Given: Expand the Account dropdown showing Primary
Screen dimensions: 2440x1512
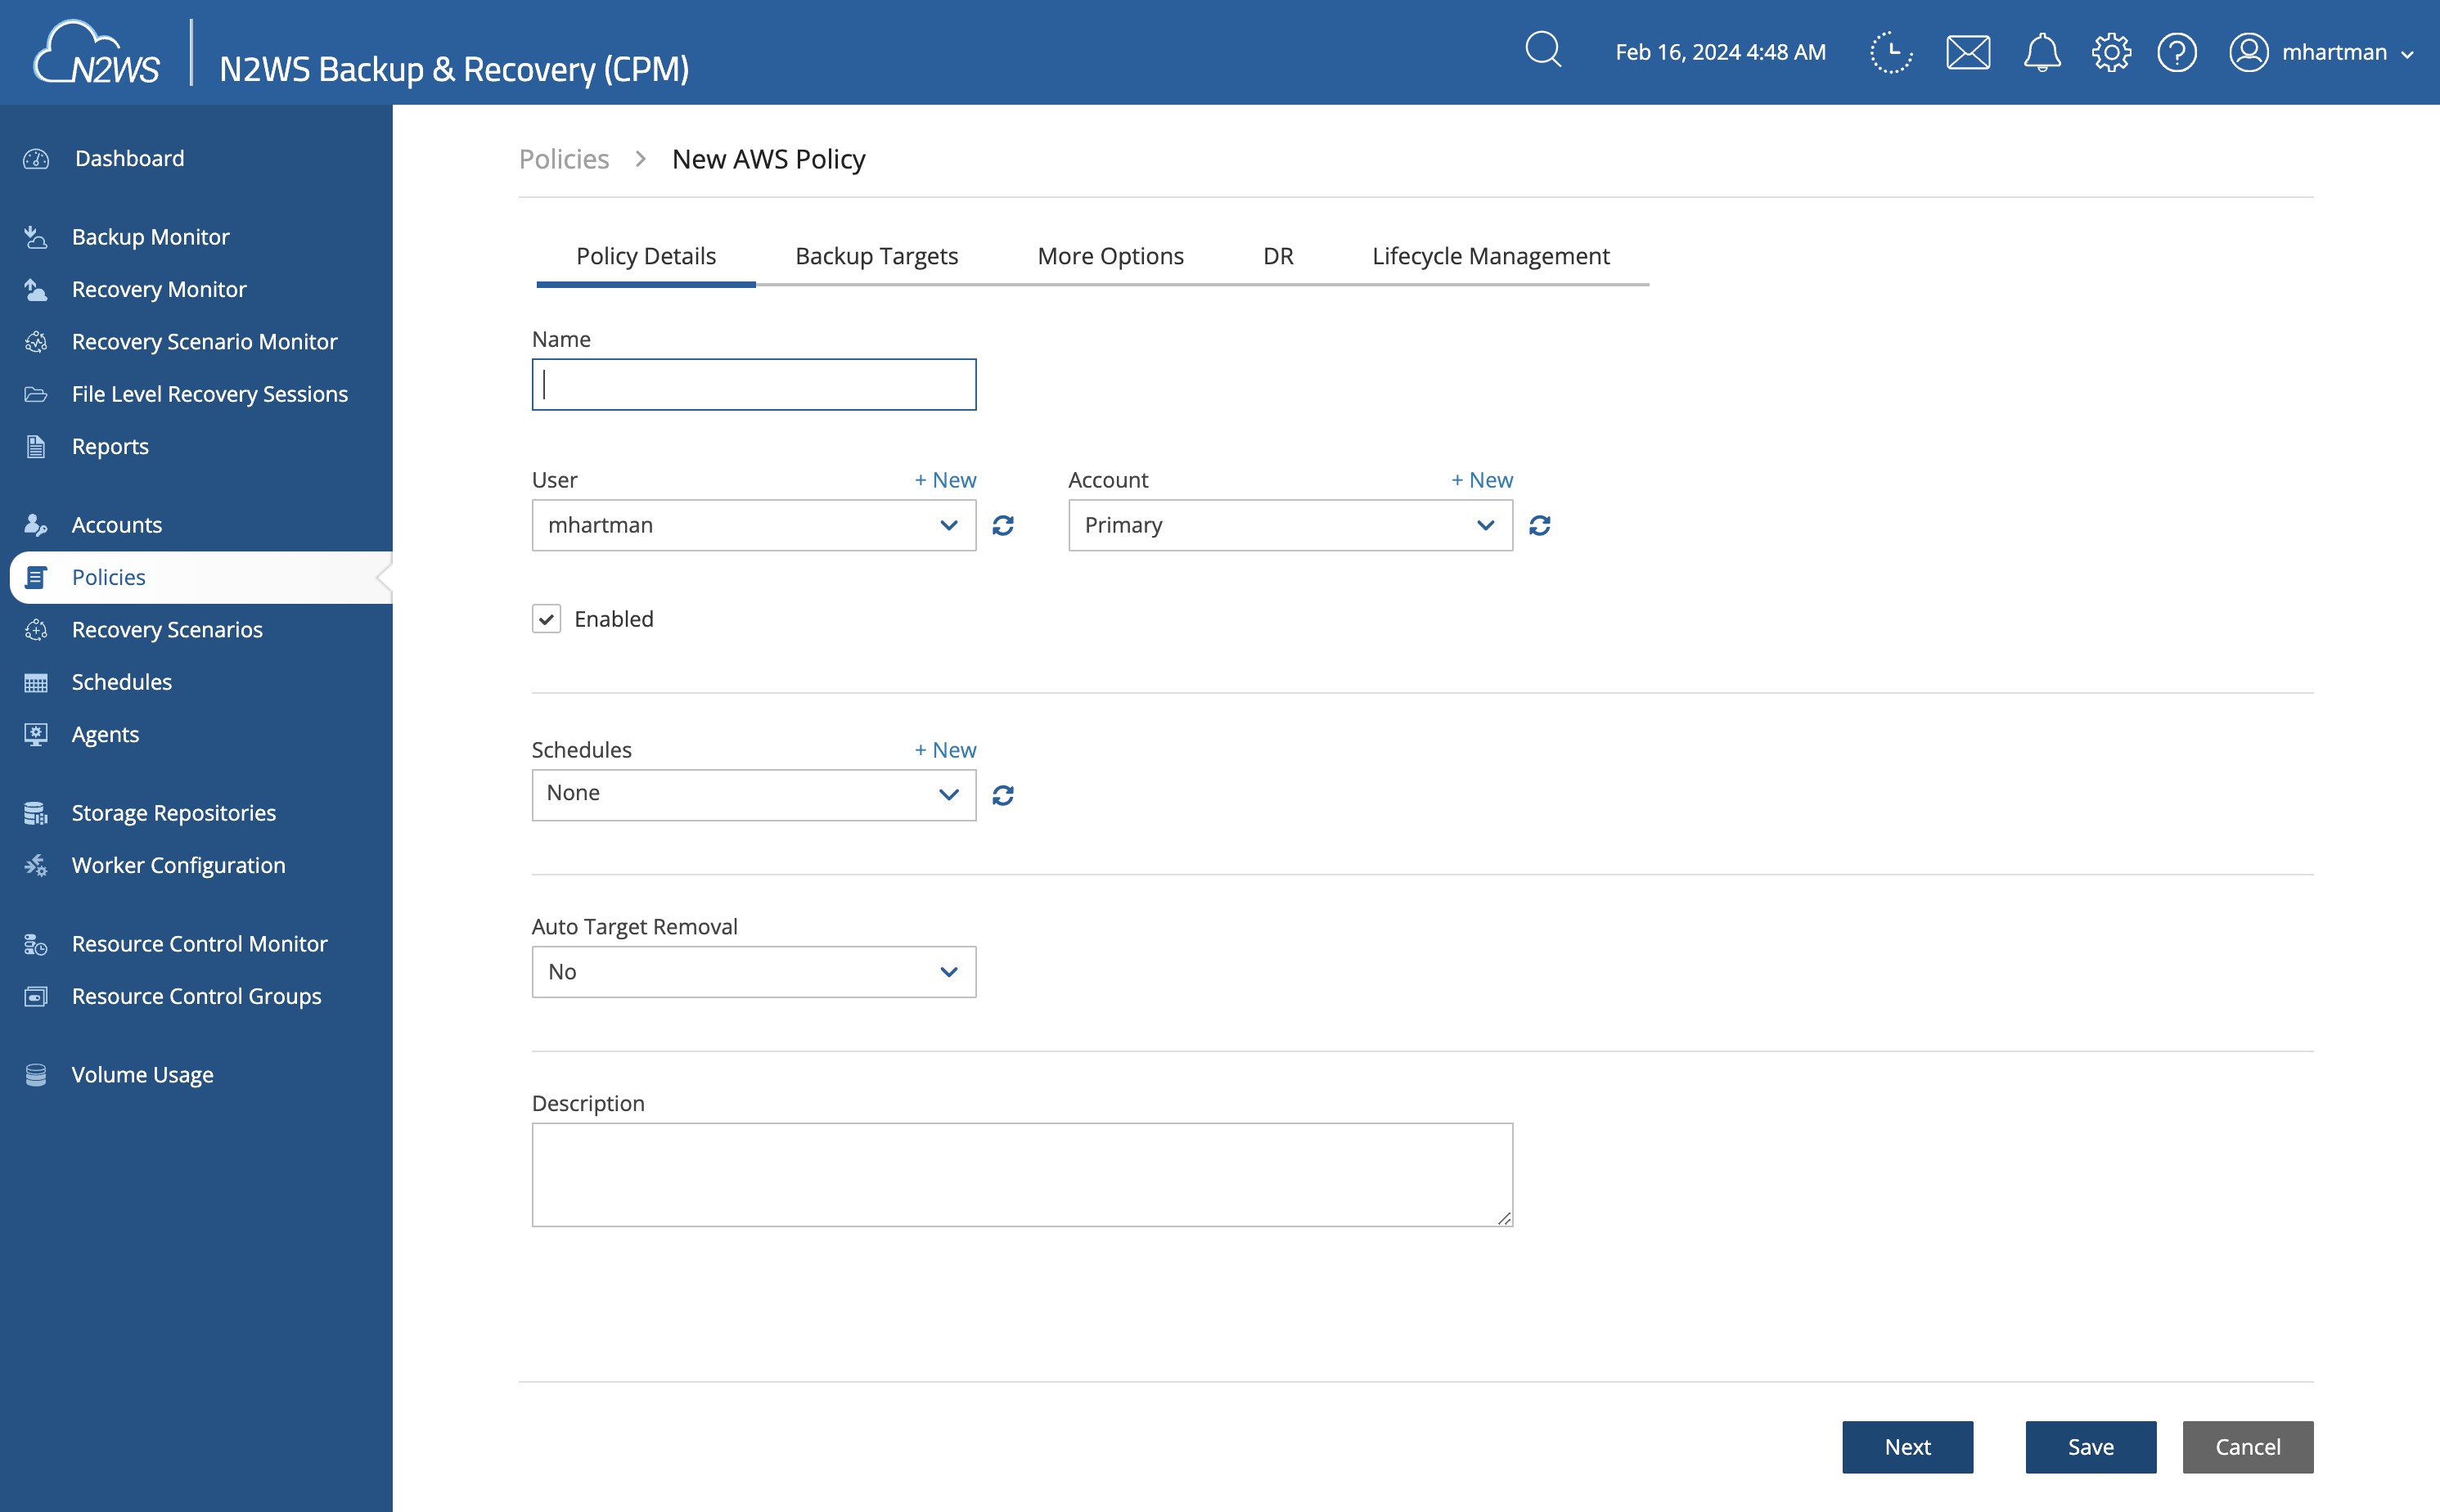Looking at the screenshot, I should click(x=1289, y=525).
